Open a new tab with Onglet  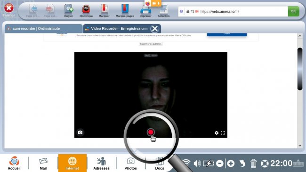(x=69, y=11)
